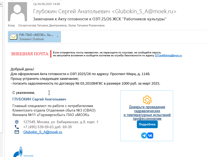Click the mail envelope icon in the signature
Screen dimensions: 207x157
click(17, 132)
